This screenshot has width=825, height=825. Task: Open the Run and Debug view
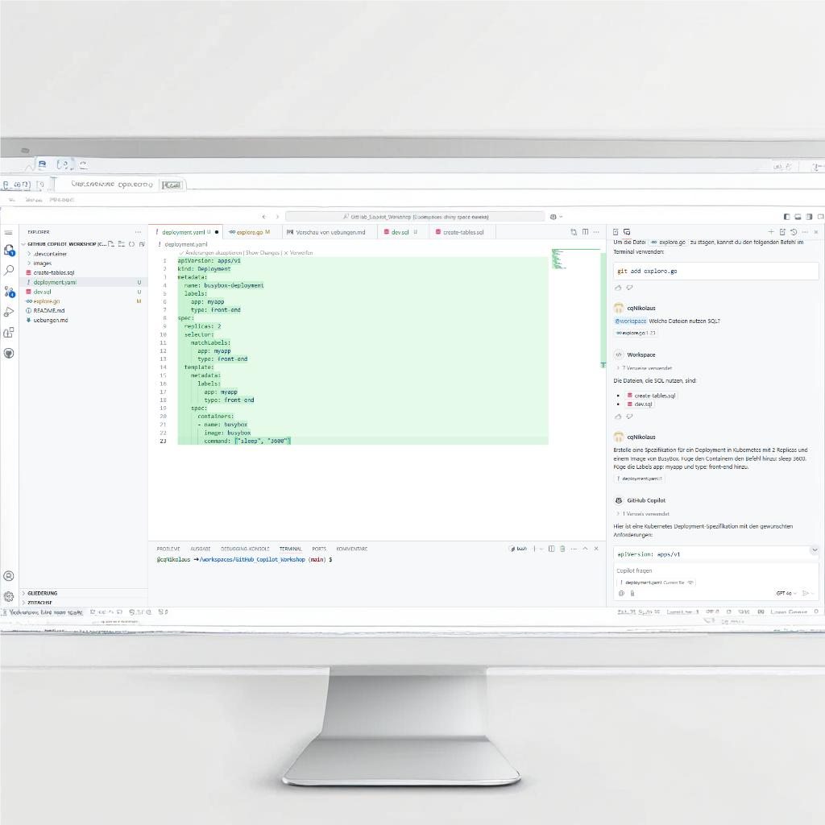pos(9,312)
